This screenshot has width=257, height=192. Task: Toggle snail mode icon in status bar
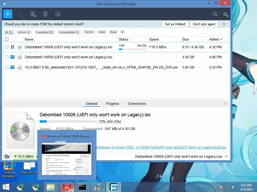(x=7, y=156)
